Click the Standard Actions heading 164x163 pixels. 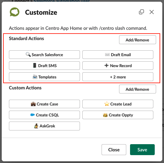pos(26,39)
